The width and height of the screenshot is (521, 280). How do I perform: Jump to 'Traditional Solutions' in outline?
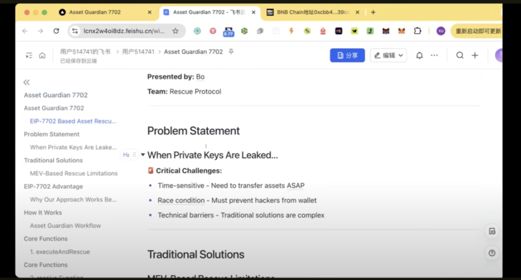(53, 160)
